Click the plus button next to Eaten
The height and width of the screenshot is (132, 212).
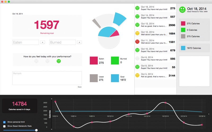point(43,42)
